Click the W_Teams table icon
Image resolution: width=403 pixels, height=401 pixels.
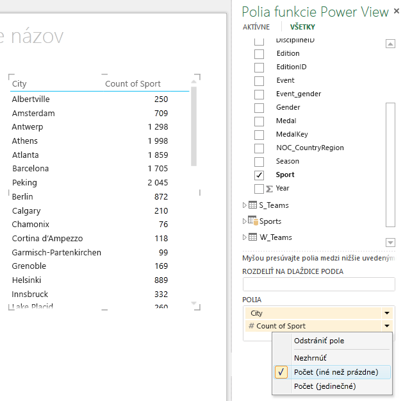click(252, 237)
